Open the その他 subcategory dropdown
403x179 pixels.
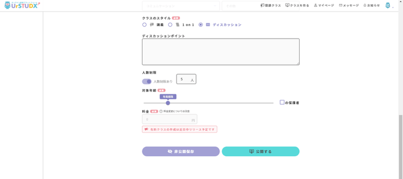coord(261,6)
